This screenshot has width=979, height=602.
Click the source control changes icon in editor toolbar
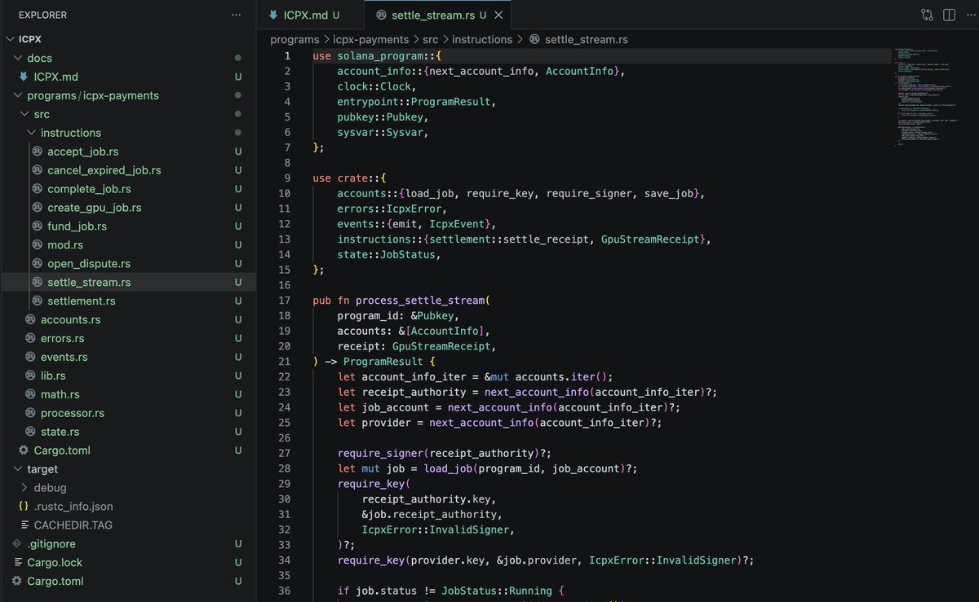(x=927, y=15)
